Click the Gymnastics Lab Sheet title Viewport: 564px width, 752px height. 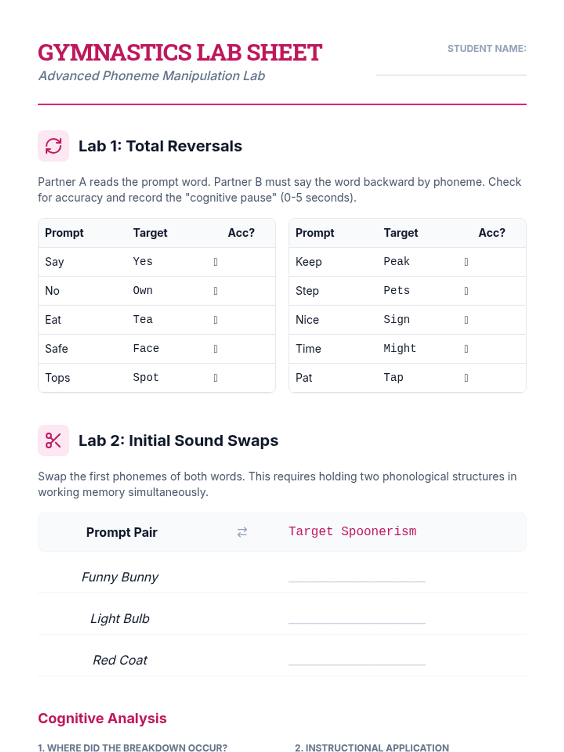(x=180, y=53)
